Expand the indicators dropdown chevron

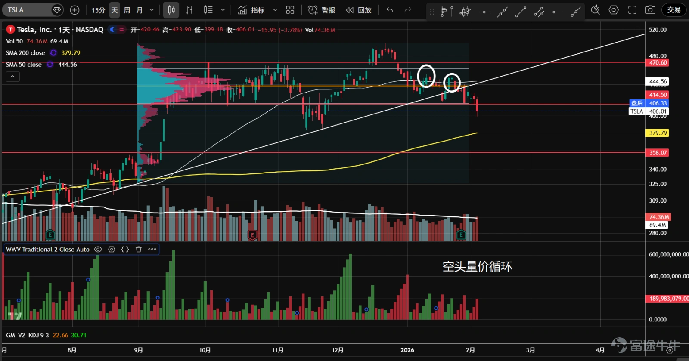click(275, 10)
